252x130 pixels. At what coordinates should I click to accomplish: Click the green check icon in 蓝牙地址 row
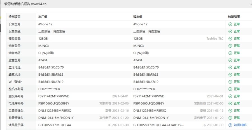point(230,68)
